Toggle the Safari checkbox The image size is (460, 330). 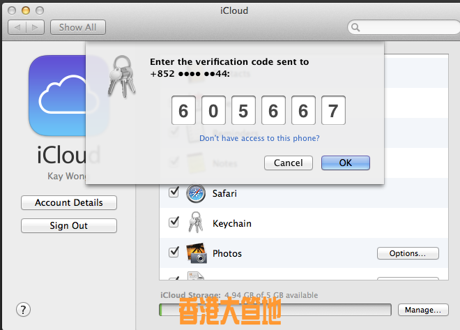click(x=174, y=193)
